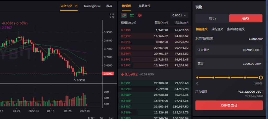The image size is (268, 119).
Task: Expand chart to fullscreen icon
Action: pyautogui.click(x=111, y=16)
